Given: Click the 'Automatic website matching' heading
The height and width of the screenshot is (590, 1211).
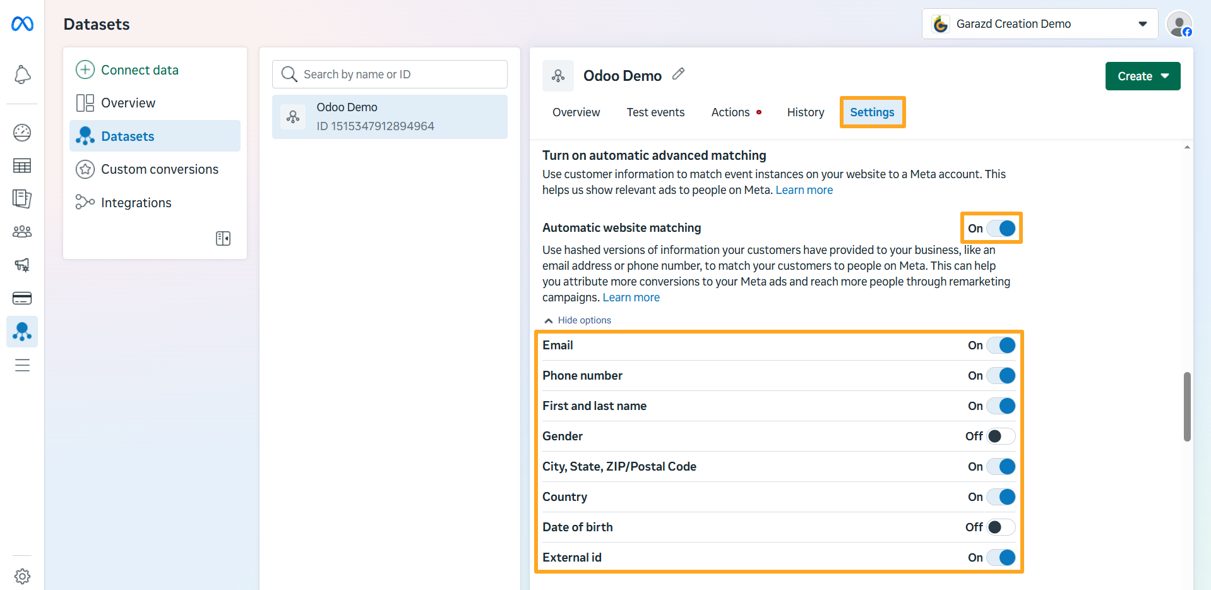Looking at the screenshot, I should (621, 228).
